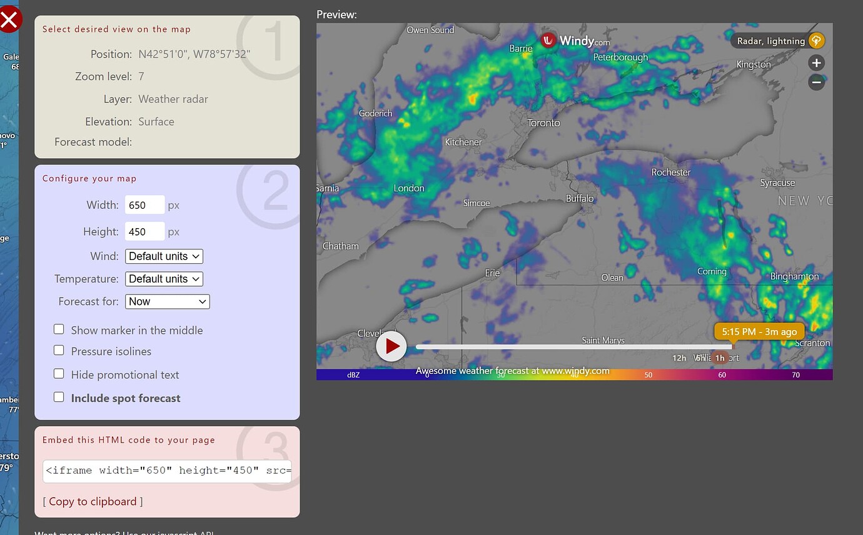Click Copy to clipboard
Screen dimensions: 863x535
93,501
